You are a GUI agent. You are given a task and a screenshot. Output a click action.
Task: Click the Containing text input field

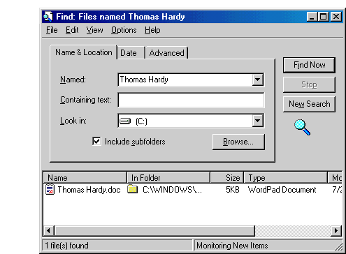point(191,100)
